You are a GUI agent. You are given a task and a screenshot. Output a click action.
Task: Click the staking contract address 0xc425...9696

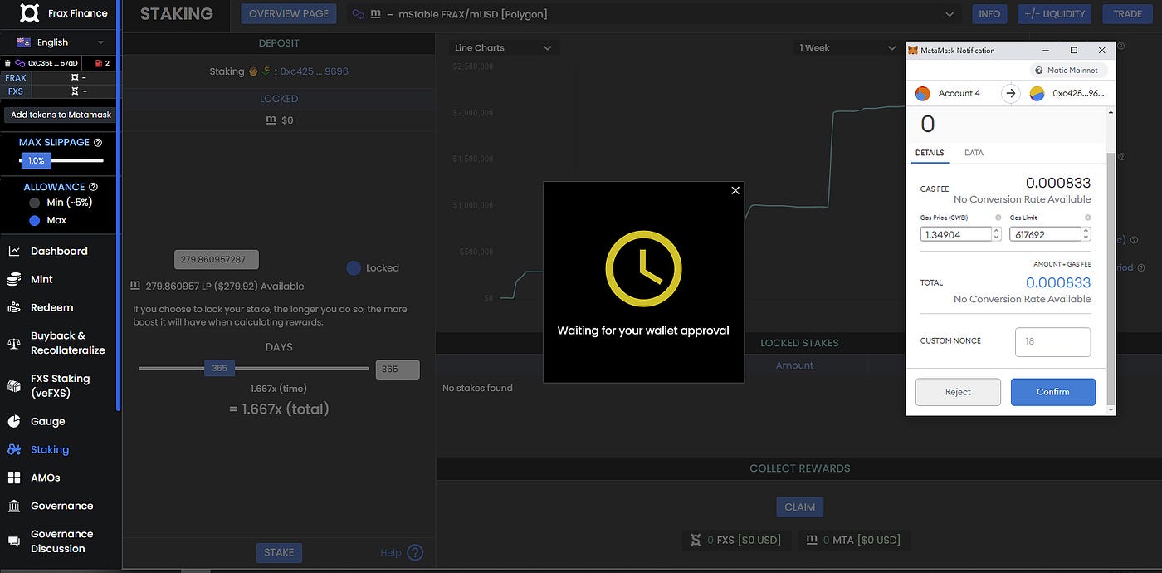(x=315, y=71)
